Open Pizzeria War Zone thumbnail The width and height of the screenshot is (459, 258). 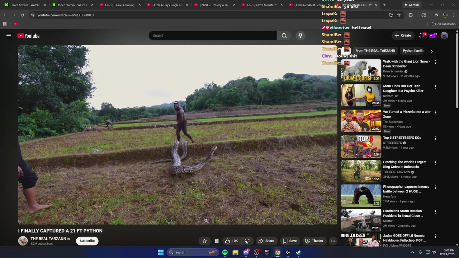[361, 121]
